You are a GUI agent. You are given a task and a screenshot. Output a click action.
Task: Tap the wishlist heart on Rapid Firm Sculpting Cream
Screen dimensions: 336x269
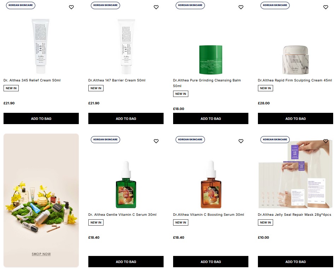tap(325, 7)
